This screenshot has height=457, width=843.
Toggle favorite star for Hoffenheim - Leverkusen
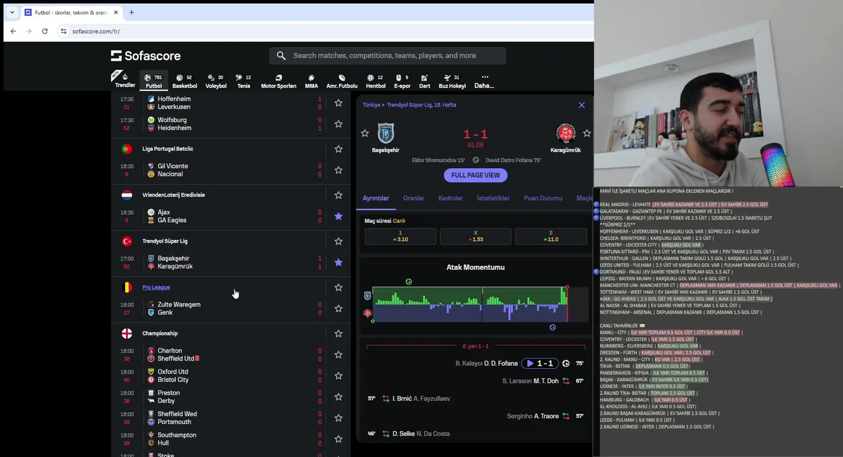point(338,103)
